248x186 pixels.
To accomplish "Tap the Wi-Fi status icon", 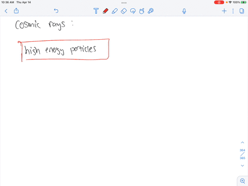I will tap(230, 3).
